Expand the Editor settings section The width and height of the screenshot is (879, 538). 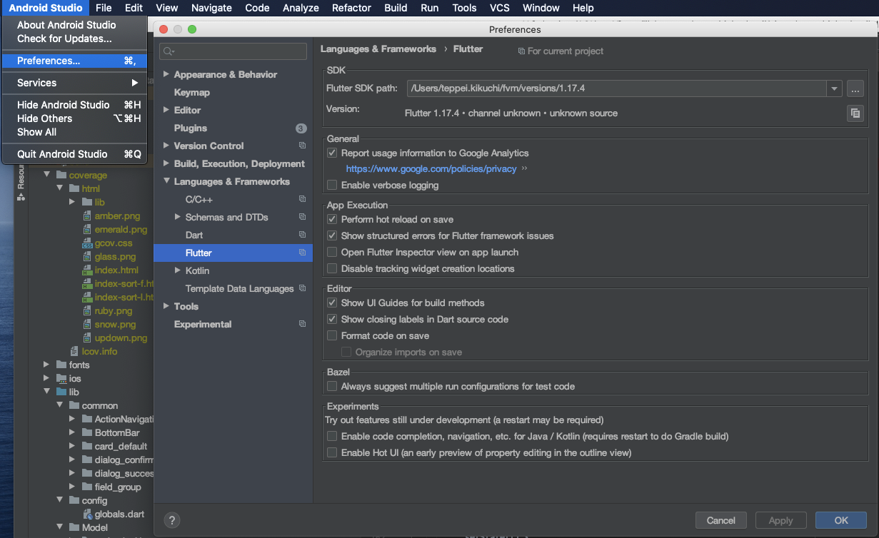[x=166, y=110]
